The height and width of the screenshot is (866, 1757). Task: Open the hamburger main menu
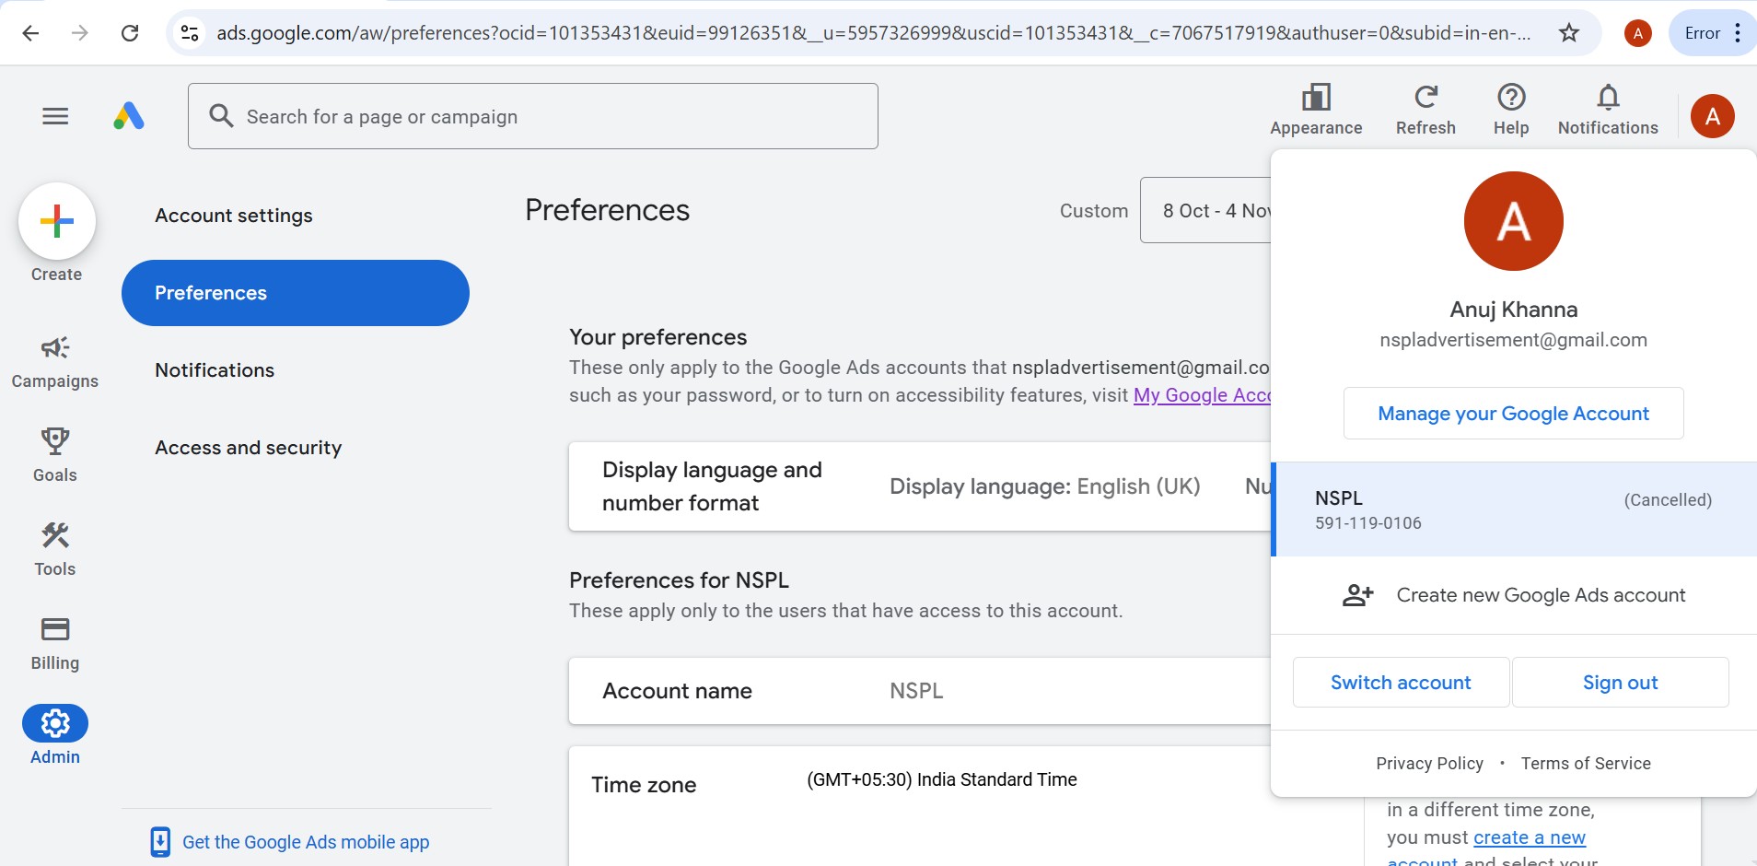click(55, 116)
